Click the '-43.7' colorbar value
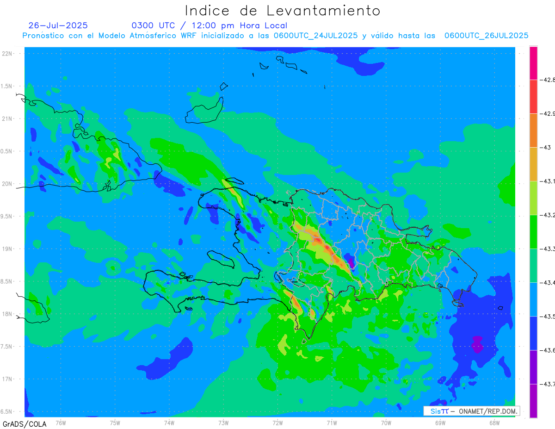This screenshot has width=555, height=429. [x=549, y=384]
